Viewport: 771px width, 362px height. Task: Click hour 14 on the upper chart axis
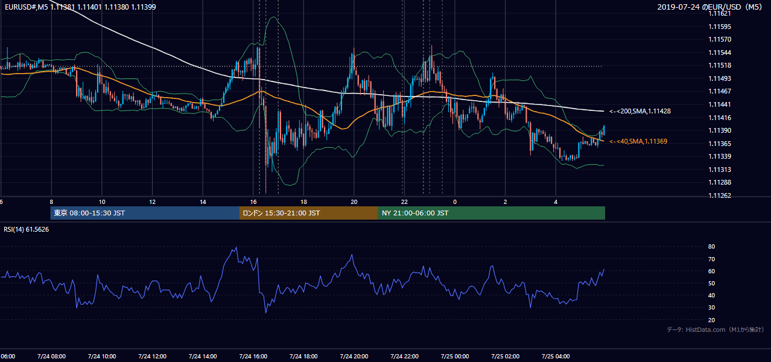pyautogui.click(x=203, y=202)
